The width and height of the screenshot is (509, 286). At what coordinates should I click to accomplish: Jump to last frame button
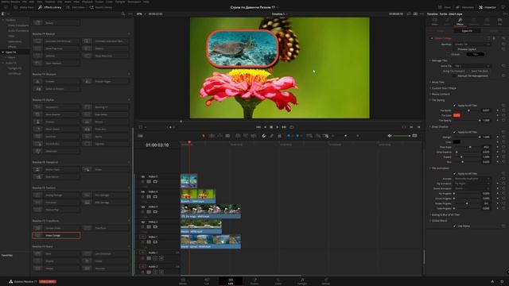coord(284,127)
